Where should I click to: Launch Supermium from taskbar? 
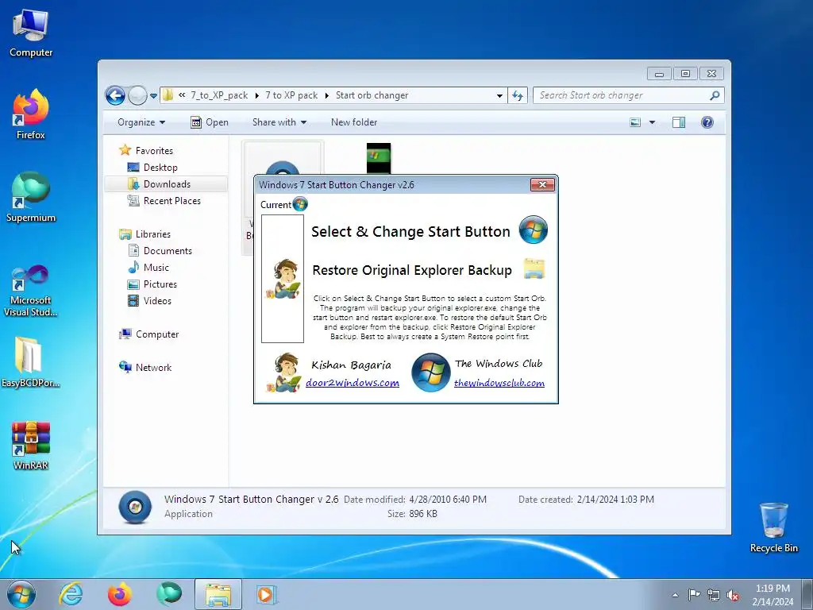click(169, 594)
